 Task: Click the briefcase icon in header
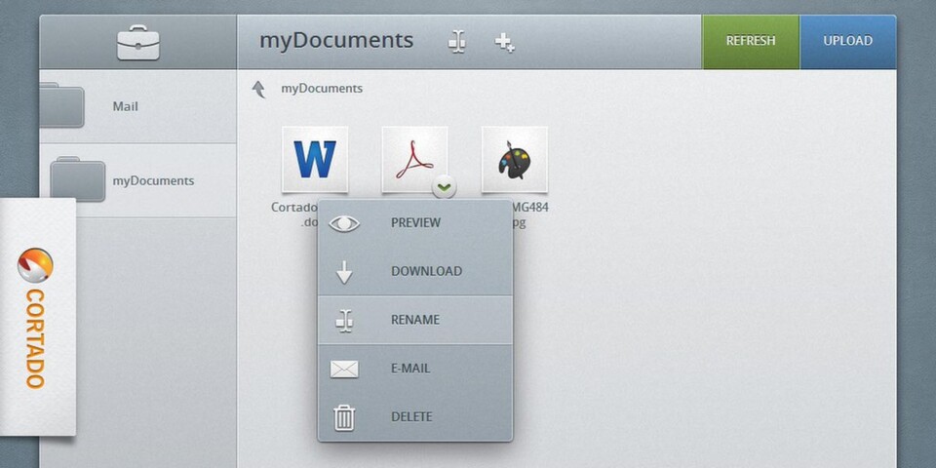pyautogui.click(x=137, y=42)
